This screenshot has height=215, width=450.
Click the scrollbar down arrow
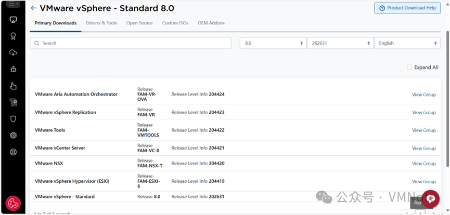pos(448,211)
